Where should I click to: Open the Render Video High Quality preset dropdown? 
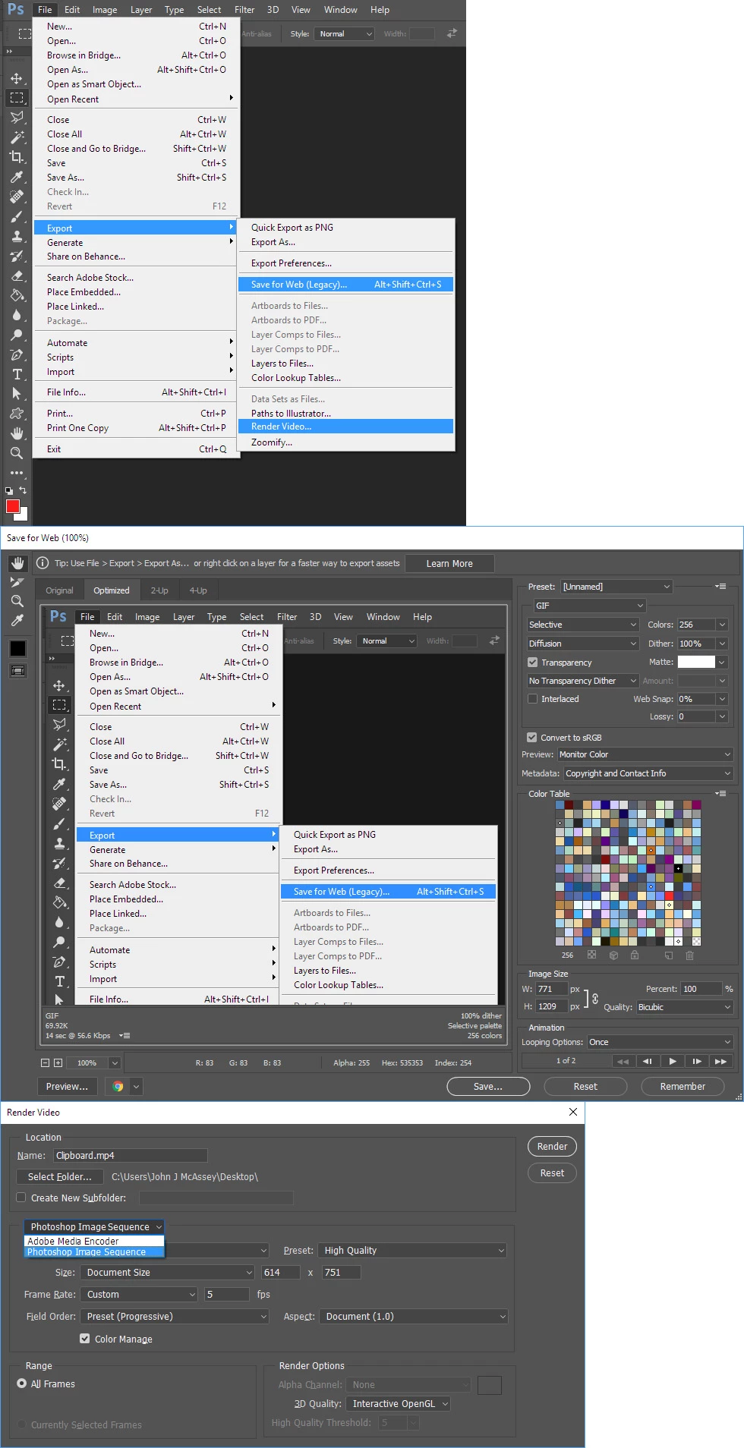click(412, 1250)
